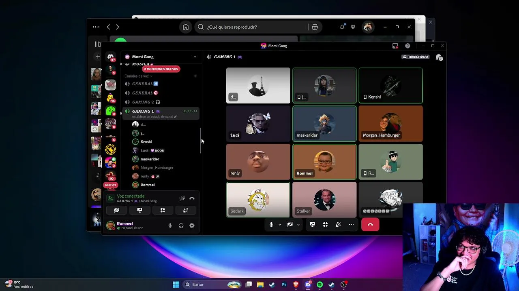Image resolution: width=519 pixels, height=291 pixels.
Task: Select Luci in the channel member list
Action: tap(145, 150)
